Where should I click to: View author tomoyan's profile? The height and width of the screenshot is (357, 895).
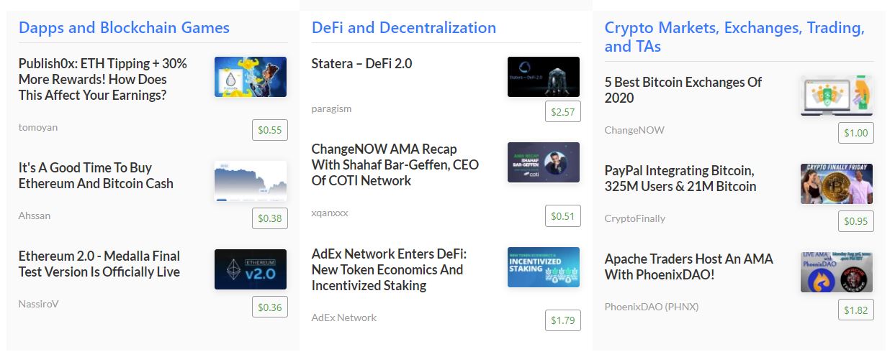point(38,127)
